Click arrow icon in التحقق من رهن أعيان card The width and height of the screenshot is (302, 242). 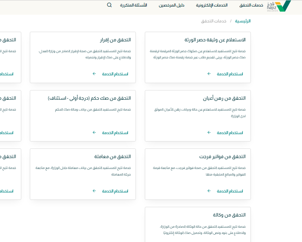tap(209, 133)
